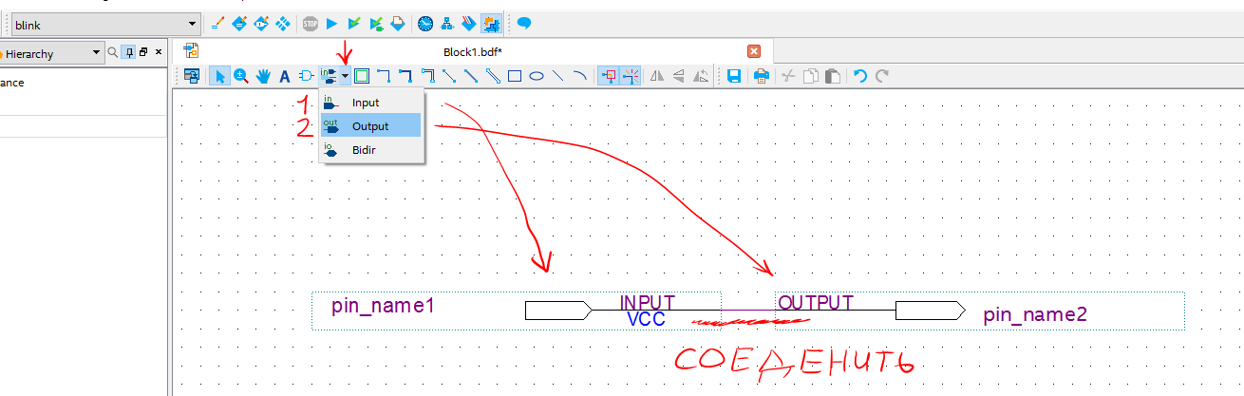Close the Hierarchy panel
This screenshot has width=1244, height=396.
tap(159, 53)
